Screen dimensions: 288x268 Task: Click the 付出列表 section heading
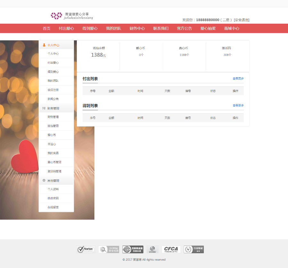click(x=90, y=79)
